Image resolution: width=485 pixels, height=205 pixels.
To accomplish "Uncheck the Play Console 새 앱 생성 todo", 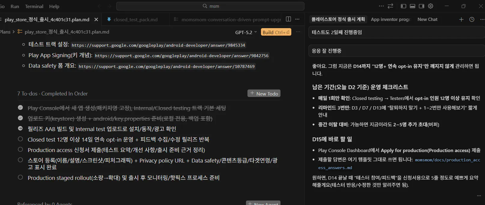I will coord(20,107).
